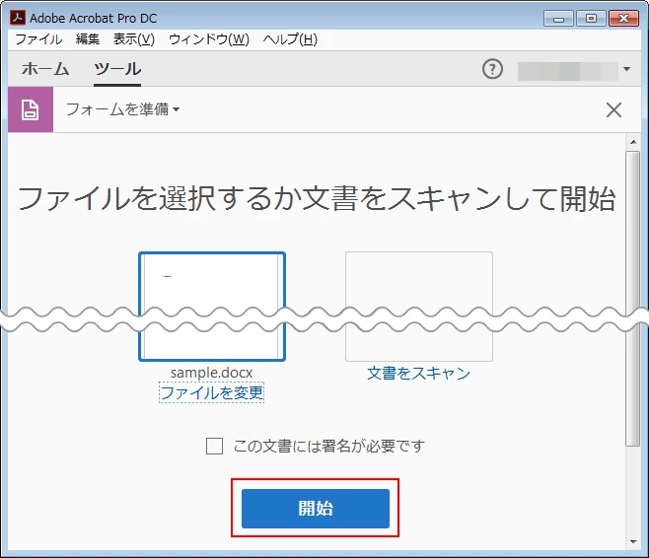Select the empty scan document thumbnail
The width and height of the screenshot is (649, 558).
[x=419, y=307]
